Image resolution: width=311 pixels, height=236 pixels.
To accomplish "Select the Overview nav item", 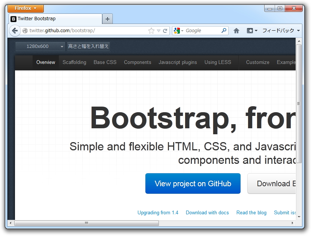I will 46,62.
